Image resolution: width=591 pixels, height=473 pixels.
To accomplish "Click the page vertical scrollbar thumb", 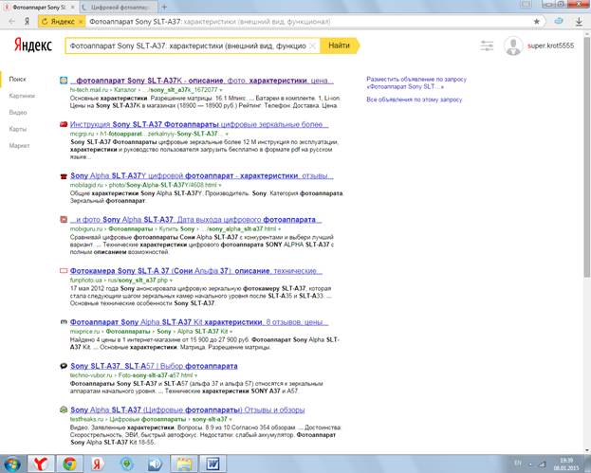I will (x=586, y=157).
